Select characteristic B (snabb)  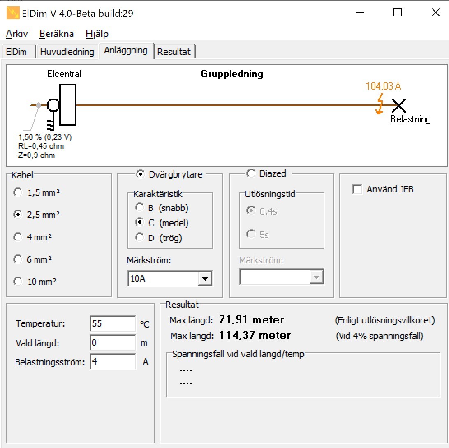click(x=140, y=208)
